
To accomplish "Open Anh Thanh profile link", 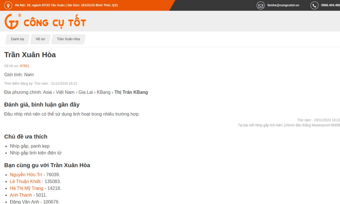I will click(21, 195).
